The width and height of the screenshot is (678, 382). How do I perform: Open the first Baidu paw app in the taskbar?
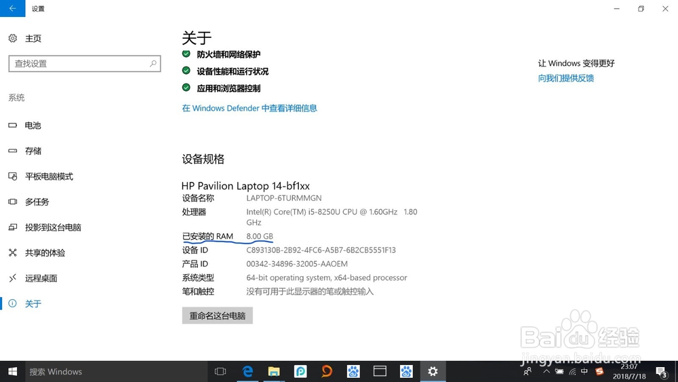pos(353,372)
